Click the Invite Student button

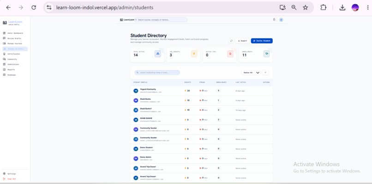tap(262, 41)
